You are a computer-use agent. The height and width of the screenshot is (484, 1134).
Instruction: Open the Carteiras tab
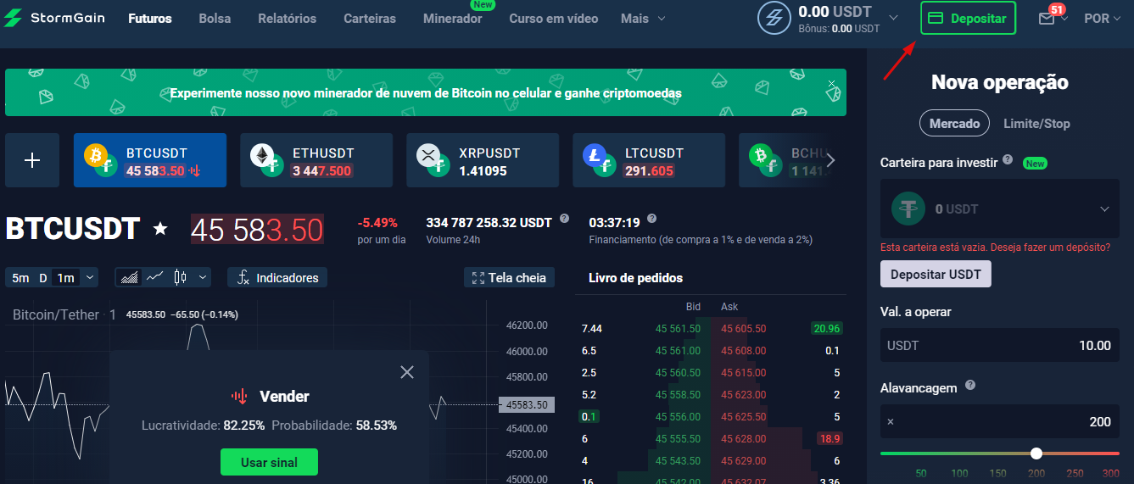point(370,18)
